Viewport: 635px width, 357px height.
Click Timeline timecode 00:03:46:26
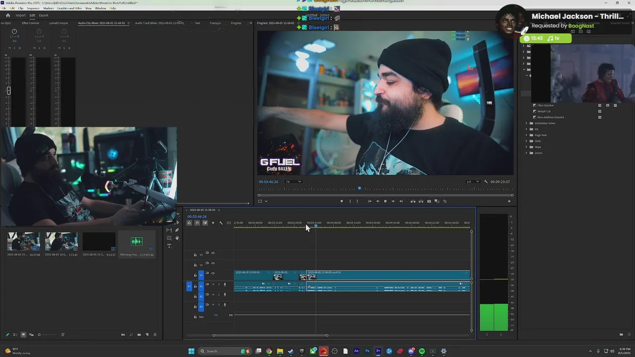click(197, 217)
